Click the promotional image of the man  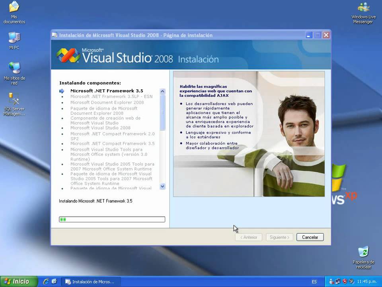click(249, 134)
